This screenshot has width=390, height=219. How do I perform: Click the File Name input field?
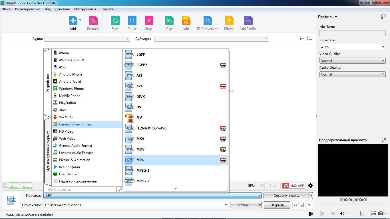point(353,33)
